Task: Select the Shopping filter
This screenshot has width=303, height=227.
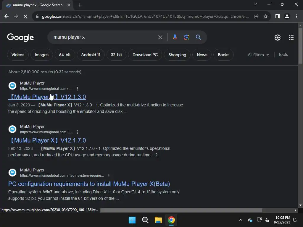Action: click(177, 55)
